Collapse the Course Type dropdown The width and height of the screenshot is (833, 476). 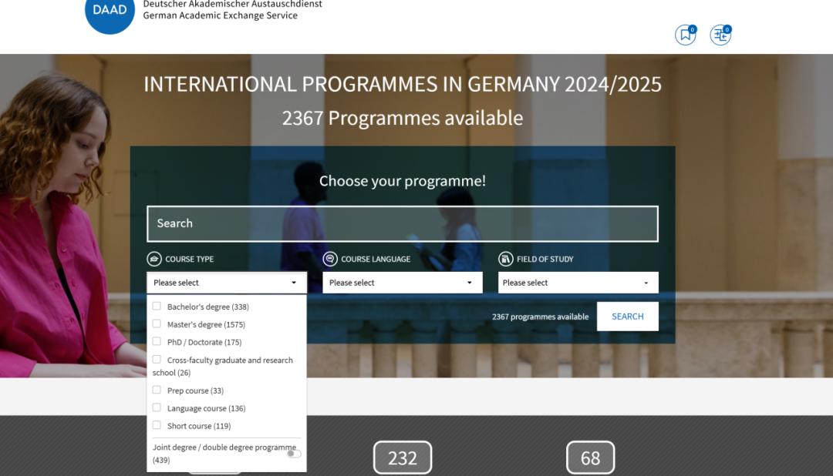[x=227, y=283]
